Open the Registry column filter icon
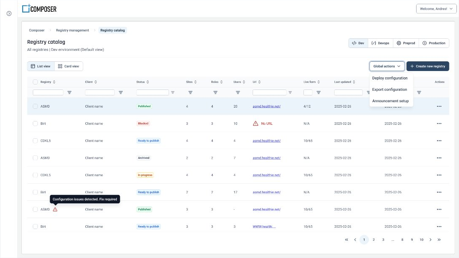 pos(69,92)
